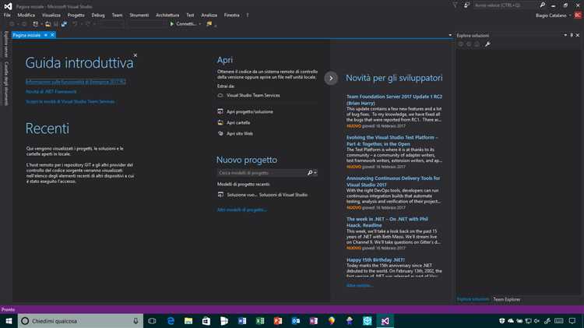Open Solution Explorer window position dropdown

[x=565, y=35]
